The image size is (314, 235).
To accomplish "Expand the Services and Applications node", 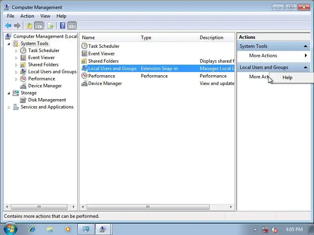I will click(x=9, y=107).
